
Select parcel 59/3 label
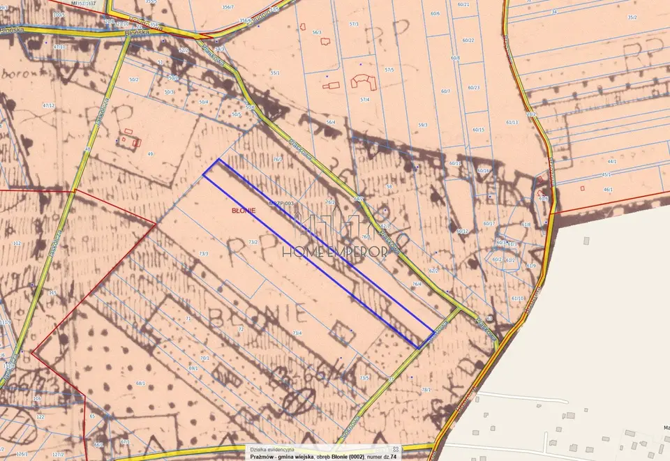point(423,125)
